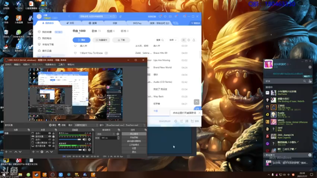Collapse Steam group chat section

[264, 155]
